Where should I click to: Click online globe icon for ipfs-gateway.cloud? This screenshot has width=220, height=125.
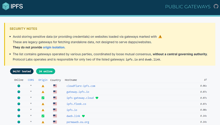19,98
